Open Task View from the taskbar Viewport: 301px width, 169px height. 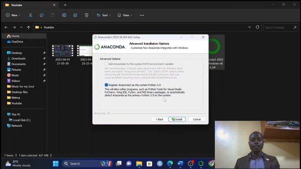[119, 163]
